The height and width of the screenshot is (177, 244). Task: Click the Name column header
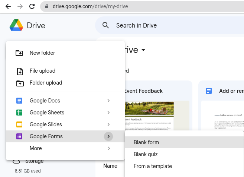coord(110,166)
